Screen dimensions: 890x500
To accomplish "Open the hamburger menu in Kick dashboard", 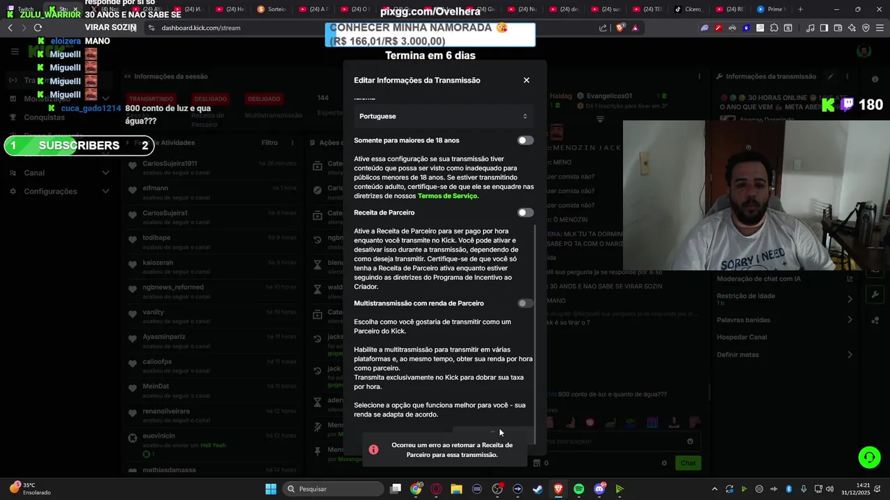I will click(x=15, y=51).
